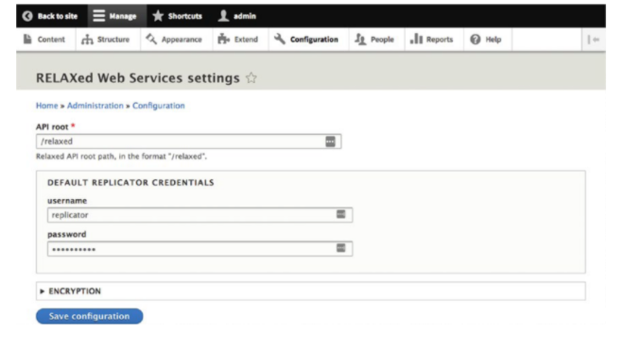This screenshot has width=625, height=349.
Task: Click the Manage hamburger icon
Action: coord(99,16)
